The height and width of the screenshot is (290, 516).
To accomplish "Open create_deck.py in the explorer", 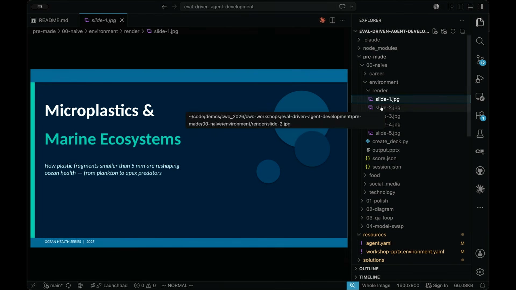I will click(390, 142).
